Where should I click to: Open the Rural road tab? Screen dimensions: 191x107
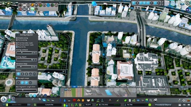click(x=112, y=87)
